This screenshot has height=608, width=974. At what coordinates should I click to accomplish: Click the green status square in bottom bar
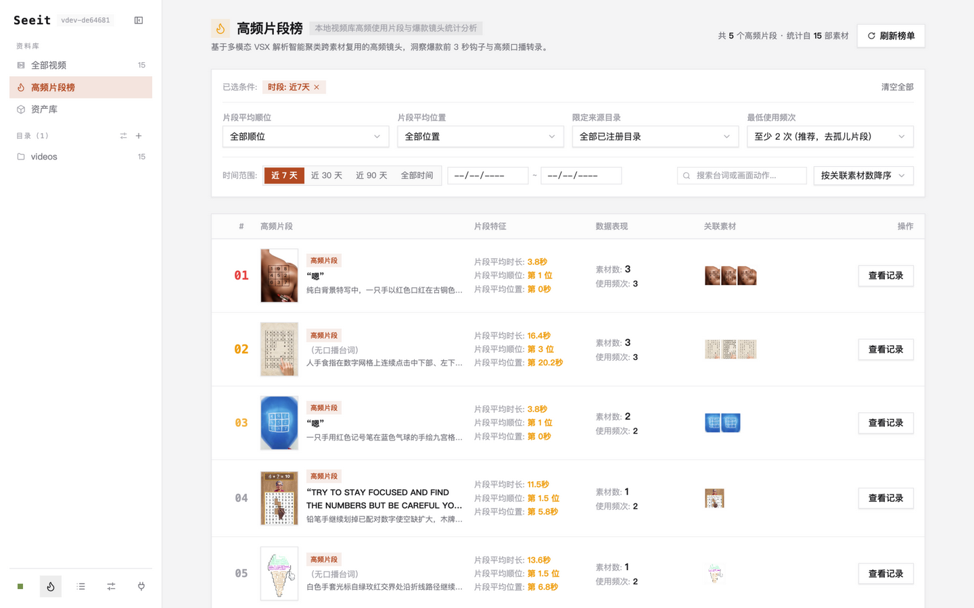point(20,586)
